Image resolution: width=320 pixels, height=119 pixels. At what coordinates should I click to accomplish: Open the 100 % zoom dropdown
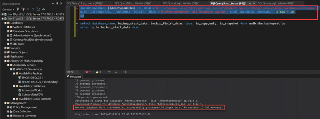click(78, 72)
